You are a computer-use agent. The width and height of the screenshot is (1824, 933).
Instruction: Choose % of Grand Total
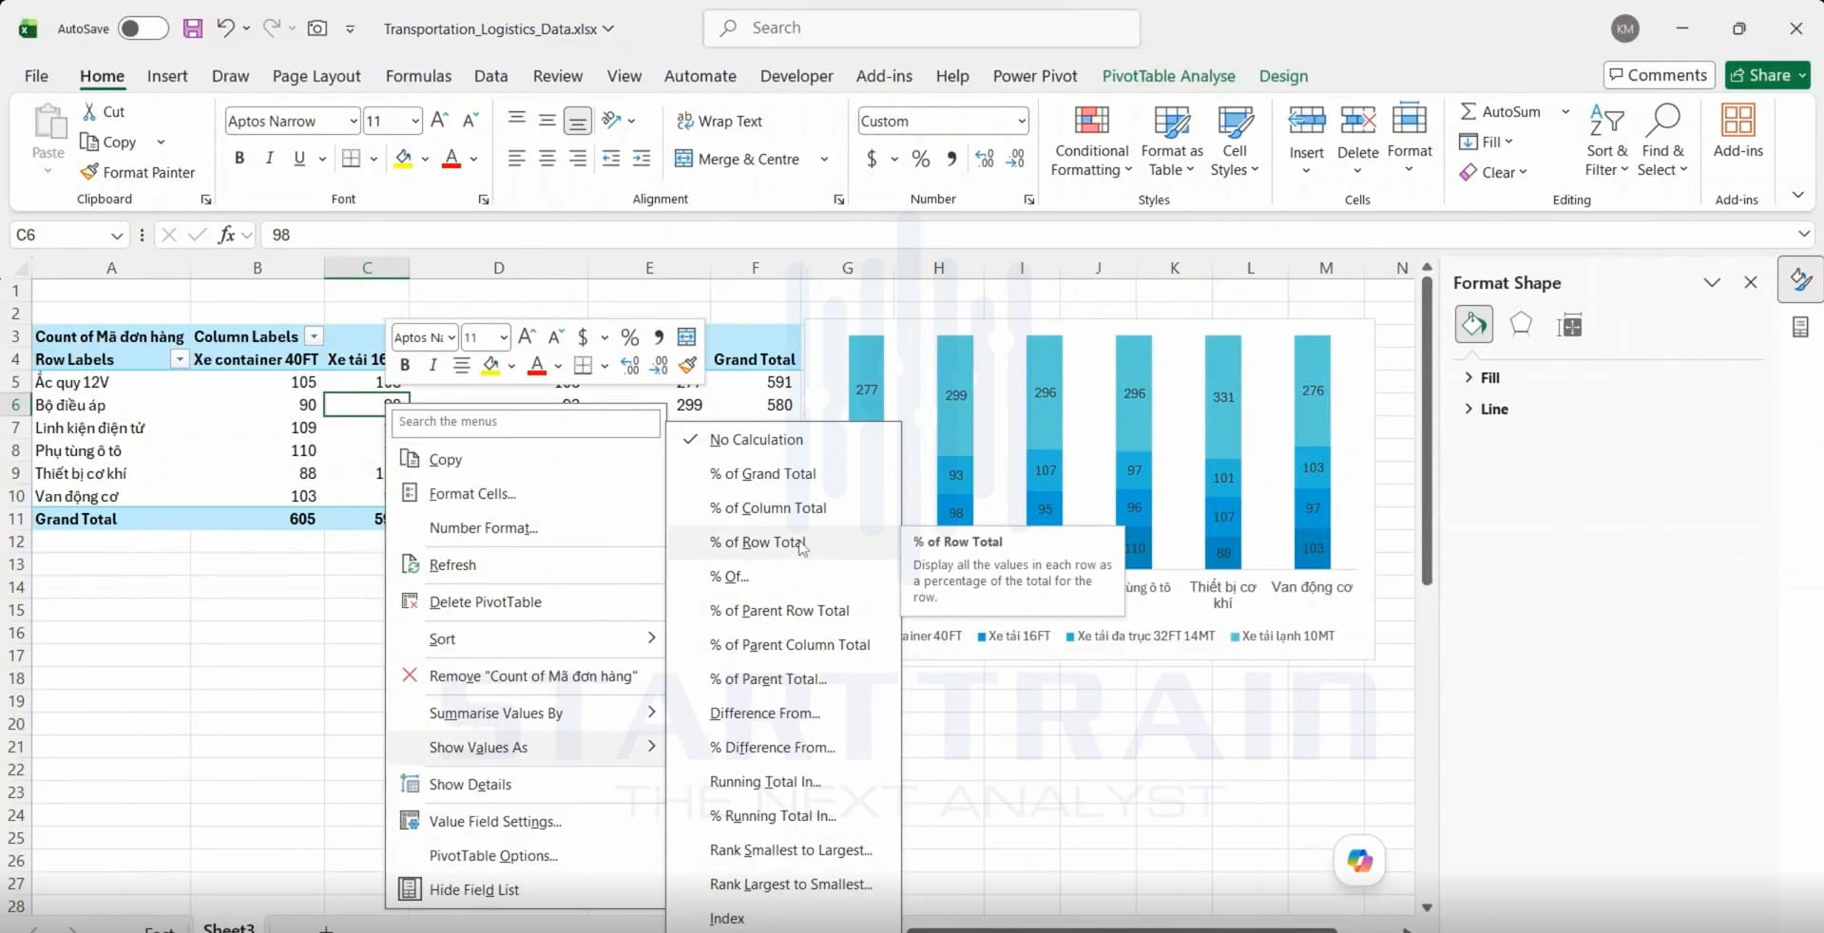tap(762, 474)
